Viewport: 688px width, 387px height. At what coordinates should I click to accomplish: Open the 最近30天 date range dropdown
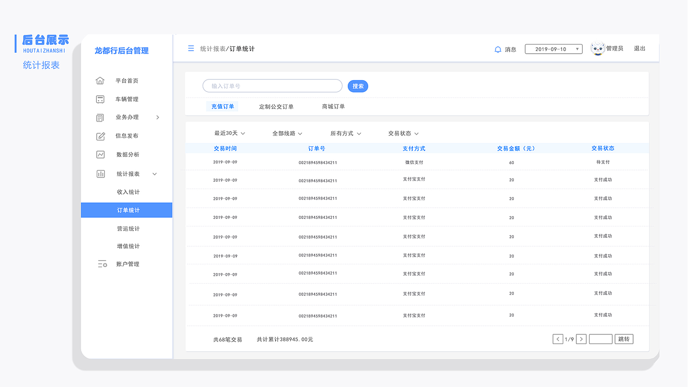coord(230,133)
